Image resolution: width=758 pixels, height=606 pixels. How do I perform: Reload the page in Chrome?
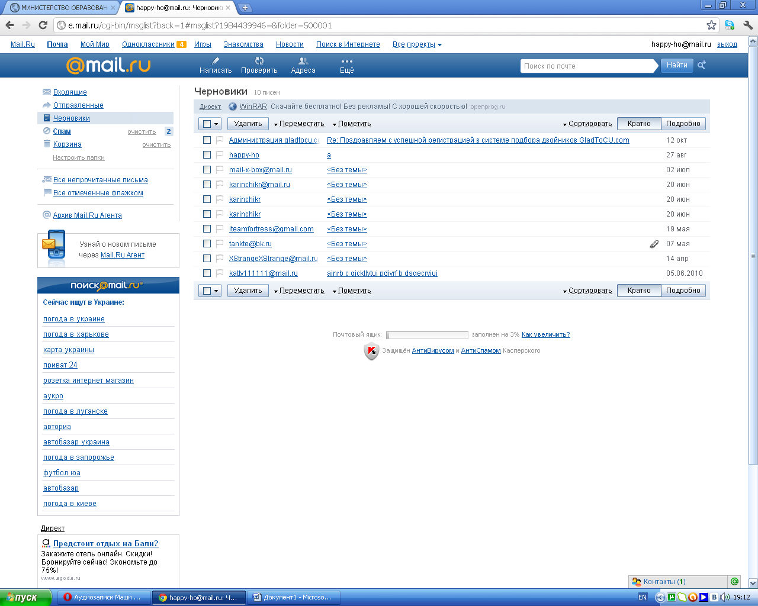tap(43, 25)
